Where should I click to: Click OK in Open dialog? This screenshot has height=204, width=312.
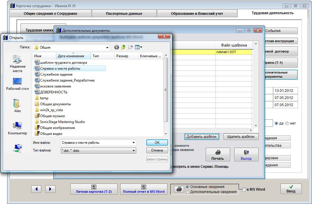point(157,142)
